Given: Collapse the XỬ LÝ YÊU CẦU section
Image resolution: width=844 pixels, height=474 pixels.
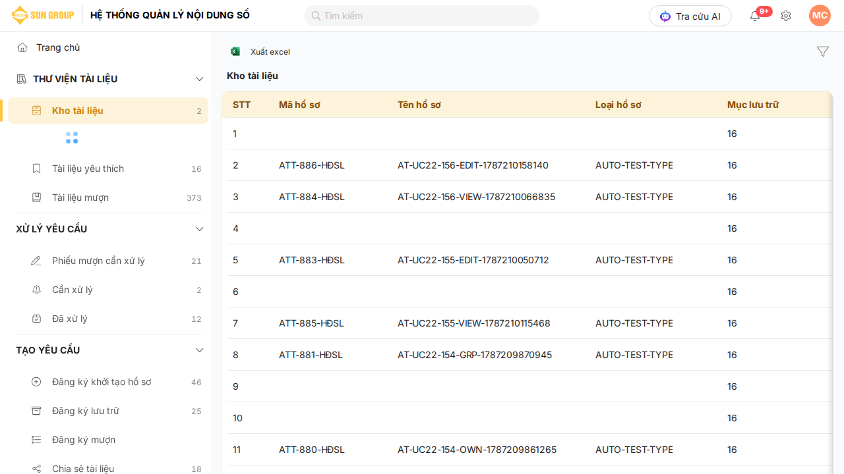Looking at the screenshot, I should tap(200, 229).
